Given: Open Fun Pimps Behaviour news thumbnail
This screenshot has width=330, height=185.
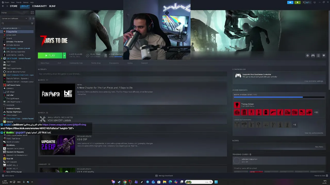Looking at the screenshot, I should [57, 94].
